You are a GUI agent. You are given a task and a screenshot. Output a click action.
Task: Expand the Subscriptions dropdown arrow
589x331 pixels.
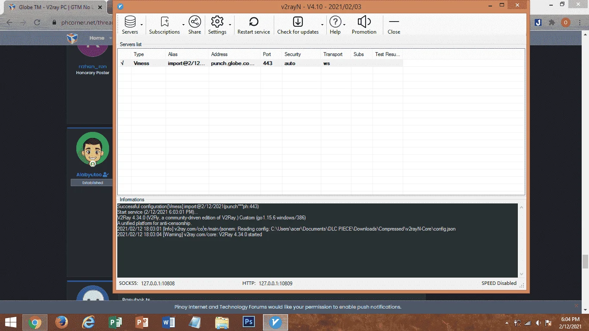click(x=183, y=25)
